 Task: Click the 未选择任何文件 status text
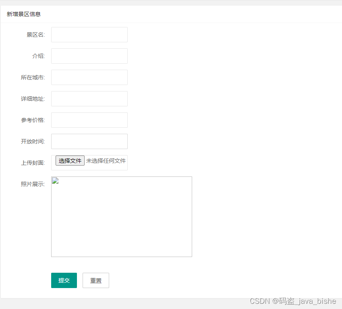point(106,161)
